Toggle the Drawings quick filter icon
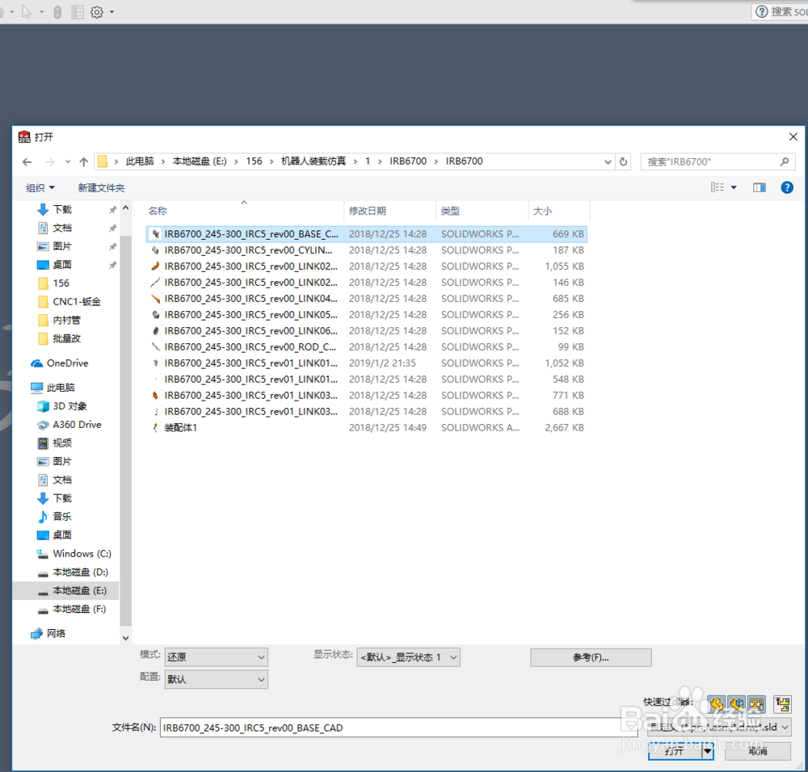The width and height of the screenshot is (808, 772). tap(756, 703)
